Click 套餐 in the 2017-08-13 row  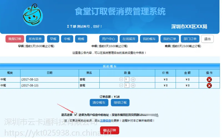tap(82, 86)
